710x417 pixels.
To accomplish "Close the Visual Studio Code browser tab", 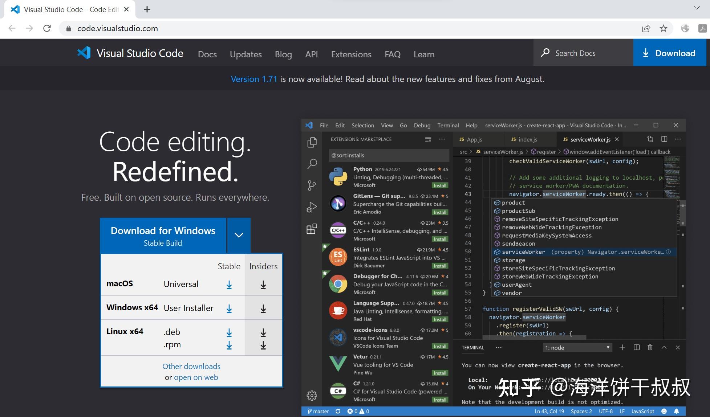I will pos(126,9).
